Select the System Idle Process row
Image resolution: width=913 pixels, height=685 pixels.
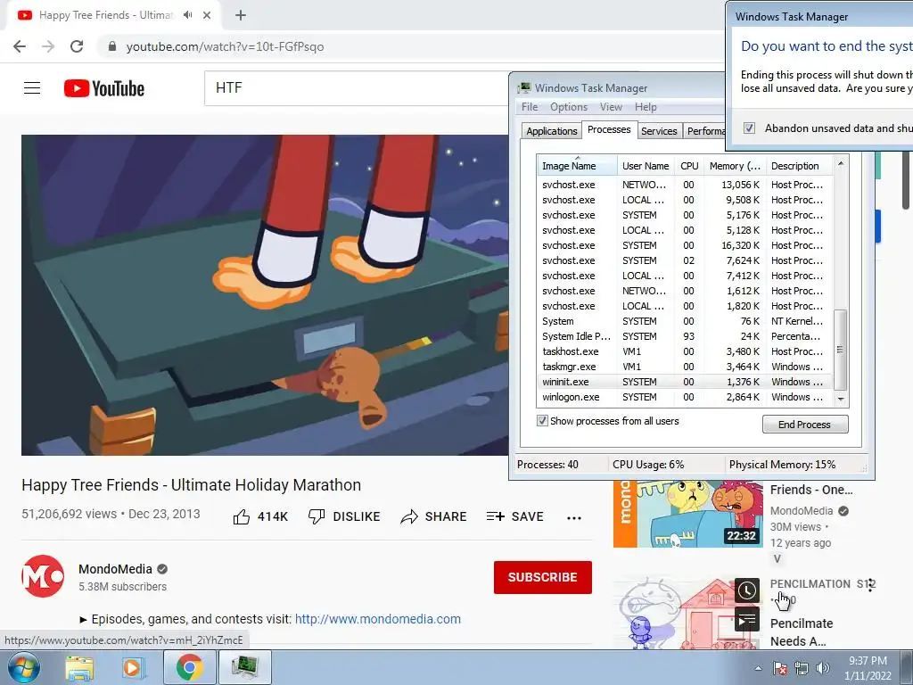[685, 336]
